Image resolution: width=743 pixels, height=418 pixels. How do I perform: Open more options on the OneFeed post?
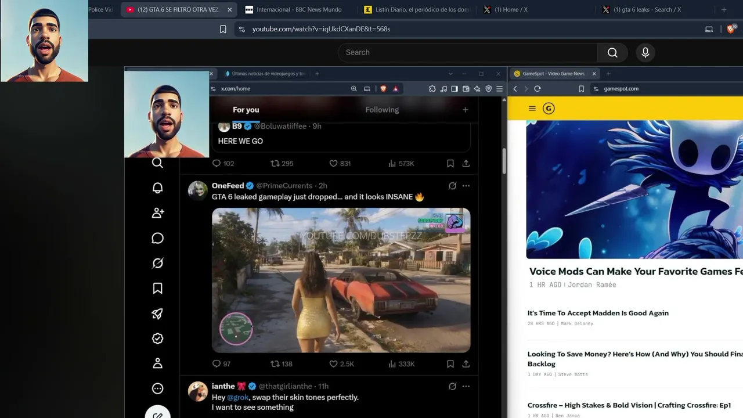pyautogui.click(x=466, y=186)
